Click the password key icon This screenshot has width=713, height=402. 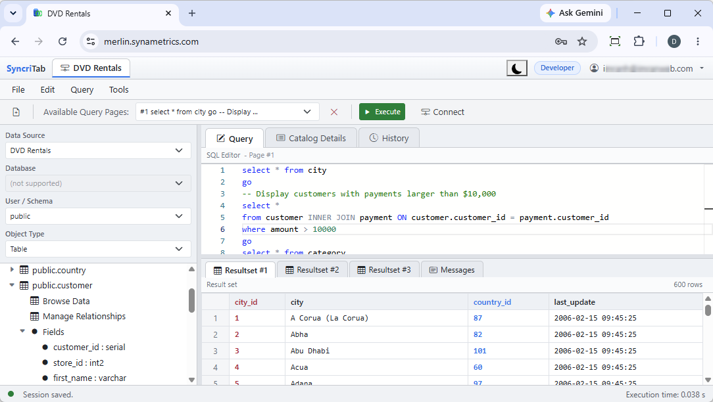click(560, 42)
